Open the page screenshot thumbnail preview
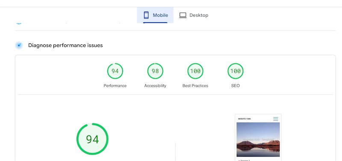Image resolution: width=342 pixels, height=161 pixels. (x=258, y=138)
